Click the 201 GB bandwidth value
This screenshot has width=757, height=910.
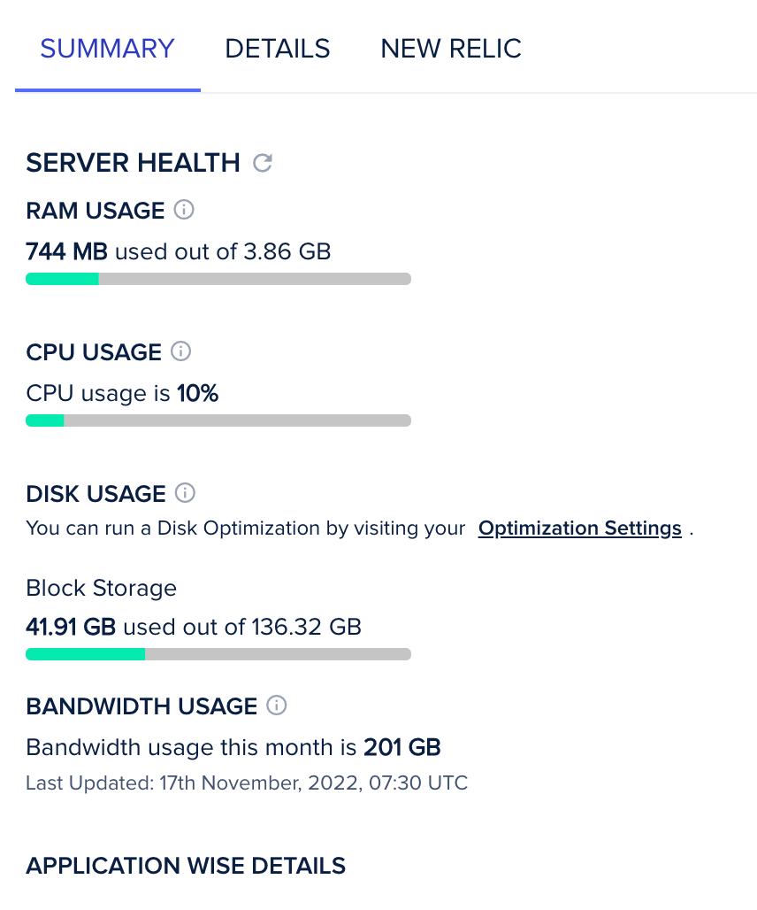tap(401, 748)
